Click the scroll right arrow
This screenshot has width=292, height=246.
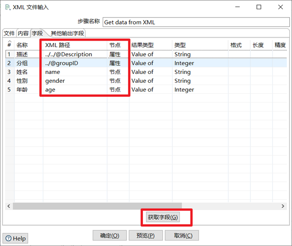click(x=283, y=206)
